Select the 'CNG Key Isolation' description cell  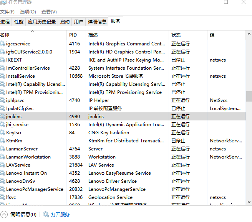click(109, 132)
